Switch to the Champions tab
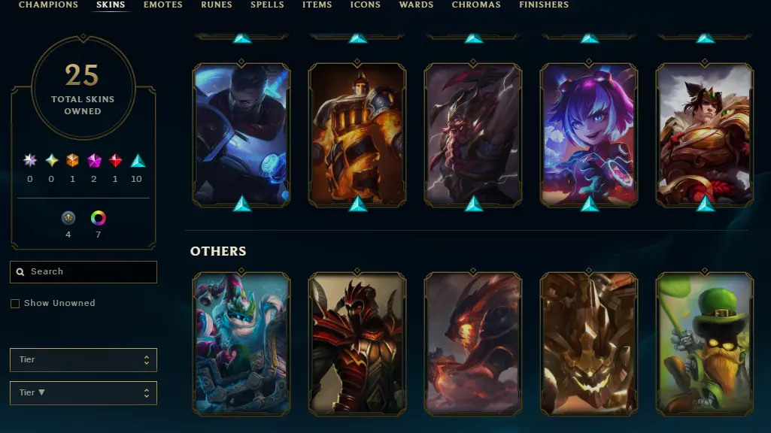Viewport: 771px width, 433px height. (48, 5)
